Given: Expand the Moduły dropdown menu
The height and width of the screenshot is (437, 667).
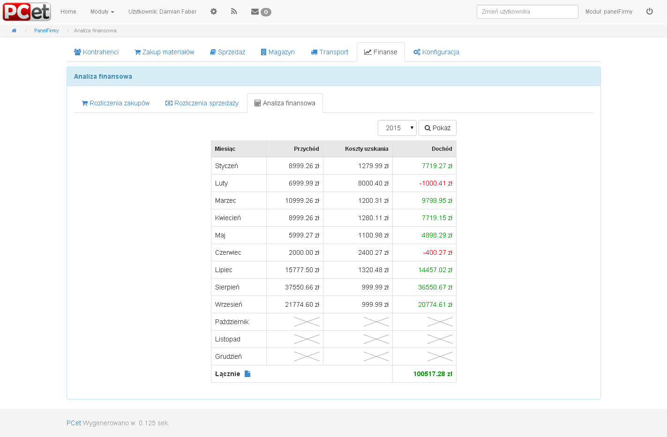Looking at the screenshot, I should (102, 12).
